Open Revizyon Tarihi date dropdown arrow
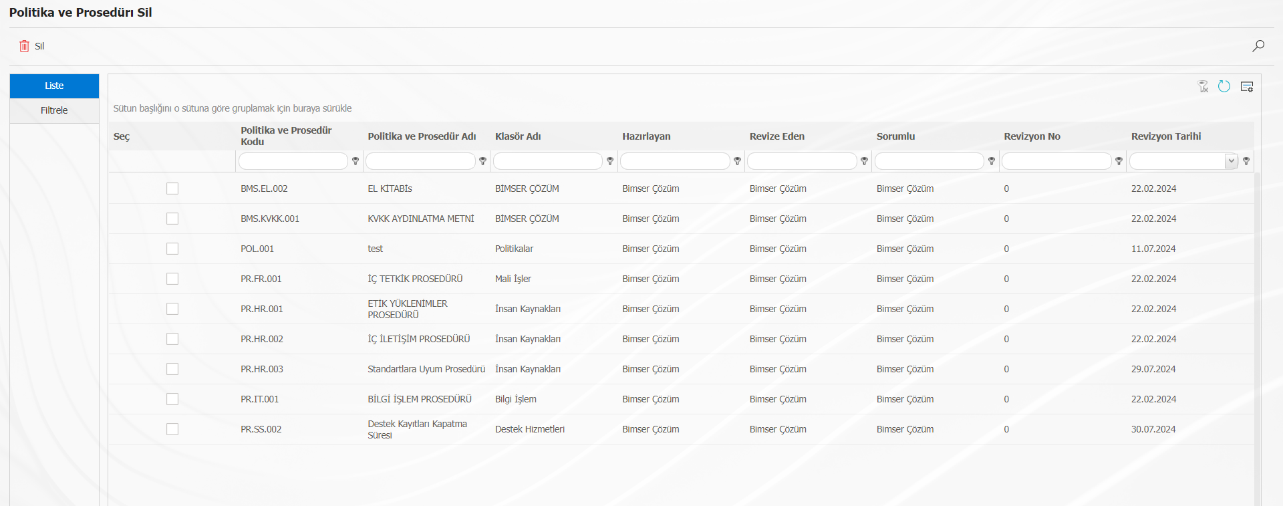 coord(1231,161)
